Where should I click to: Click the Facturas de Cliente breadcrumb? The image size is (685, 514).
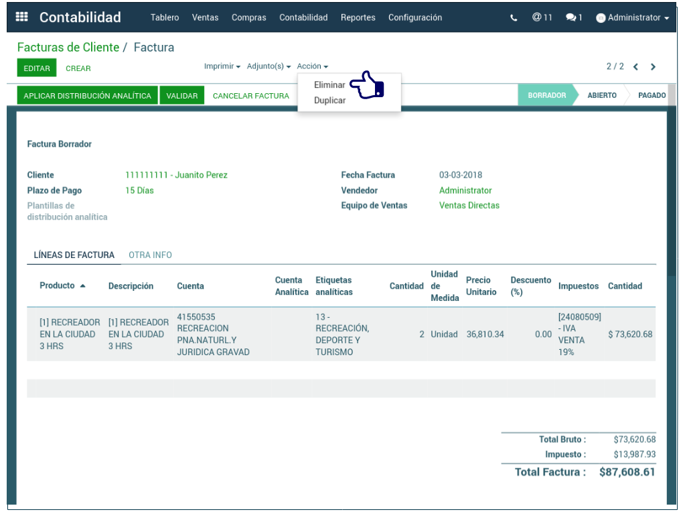point(68,48)
